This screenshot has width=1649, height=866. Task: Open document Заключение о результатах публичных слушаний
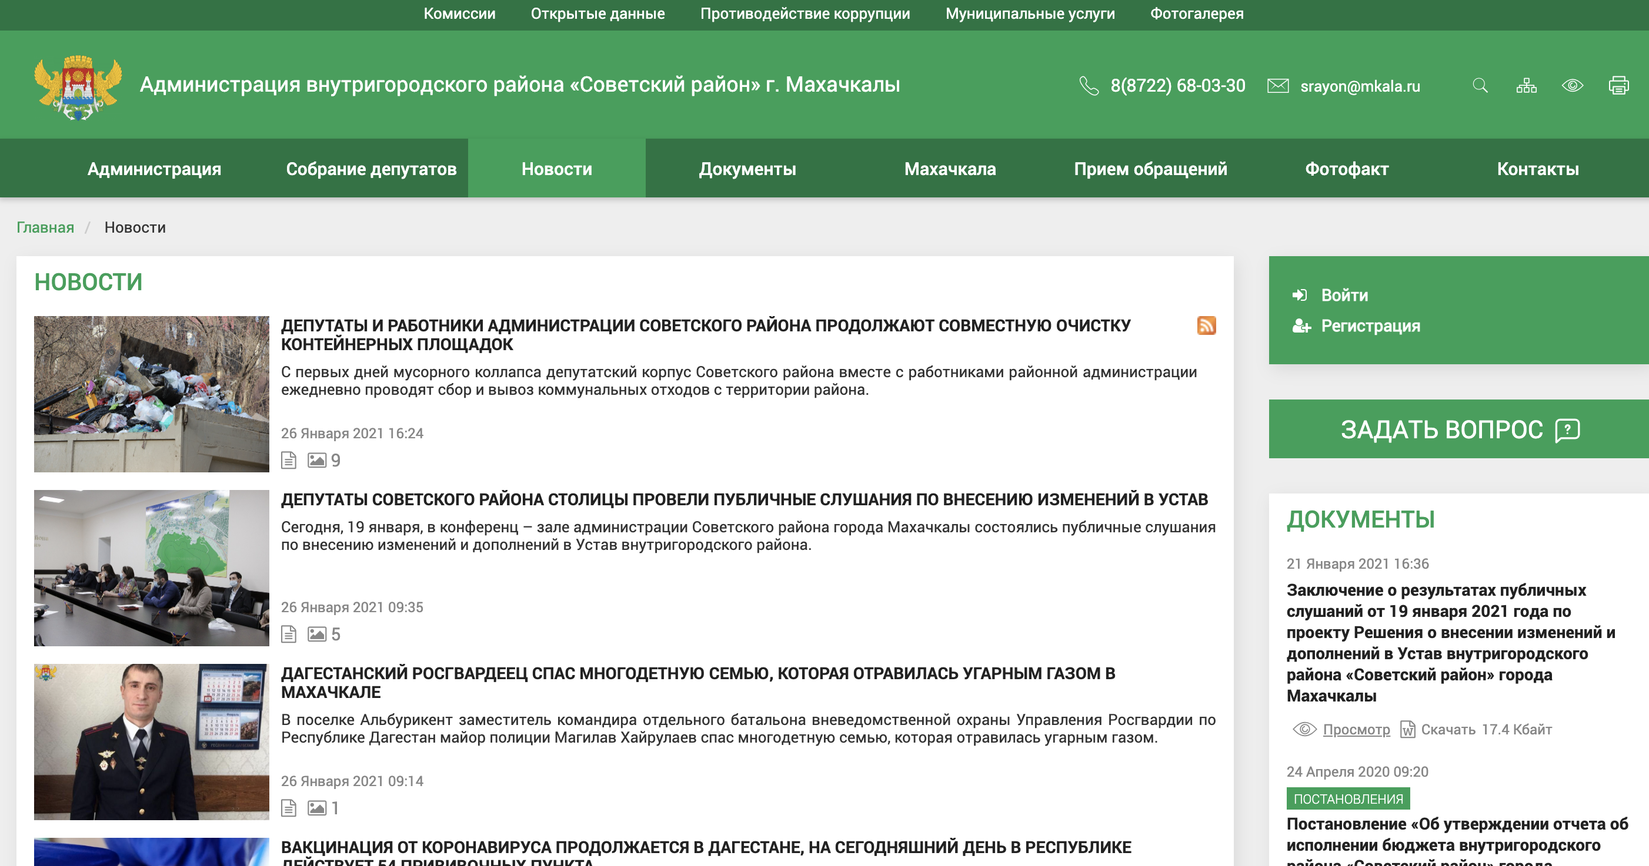coord(1451,643)
